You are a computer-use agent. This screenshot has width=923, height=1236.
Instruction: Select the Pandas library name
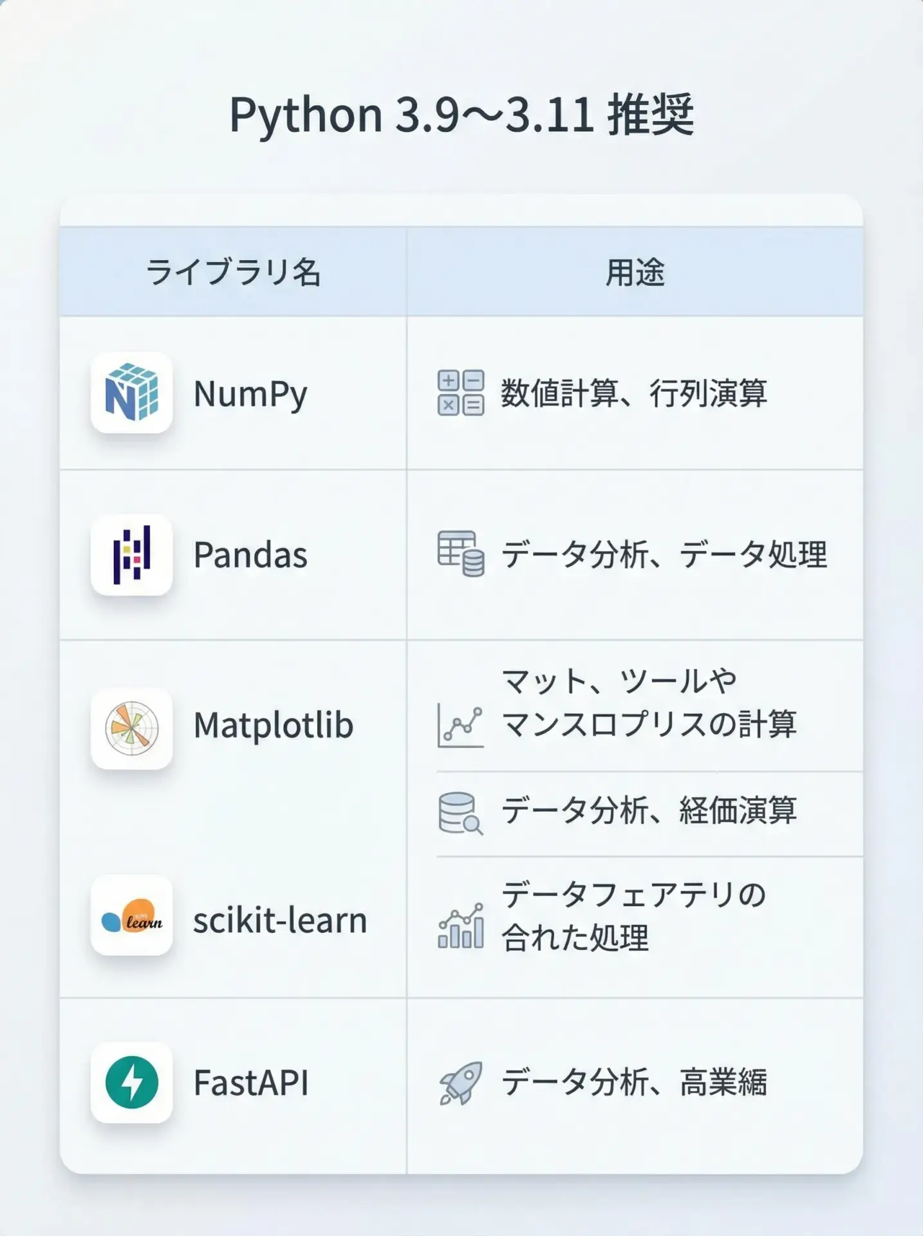(x=250, y=555)
